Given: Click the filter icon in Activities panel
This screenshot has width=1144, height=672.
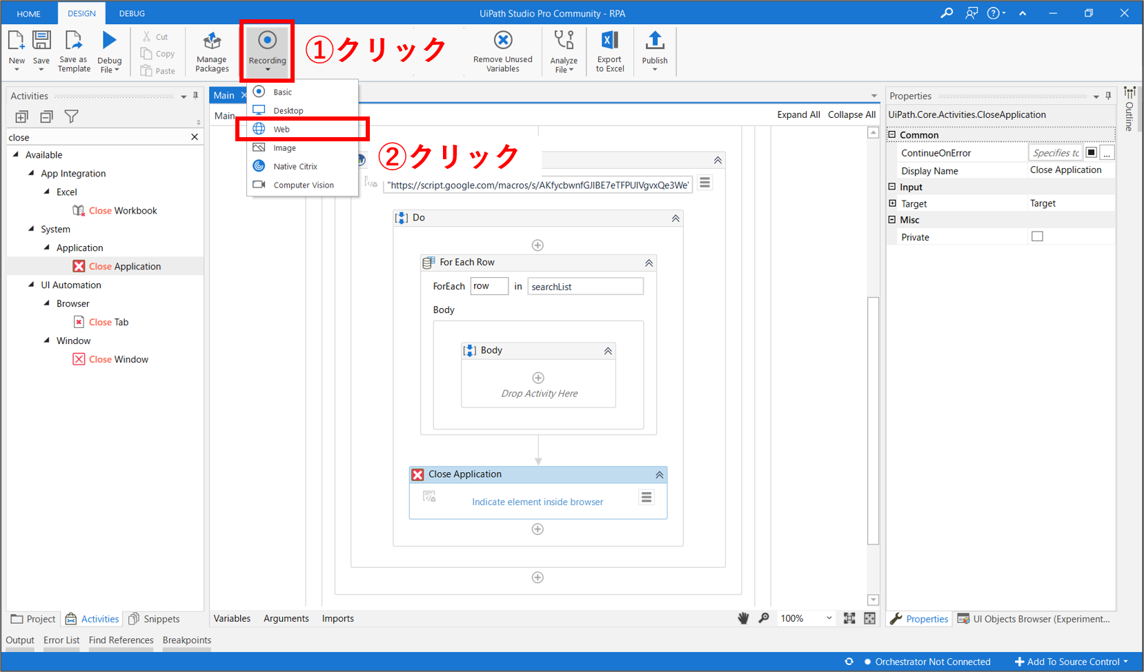Looking at the screenshot, I should [71, 116].
